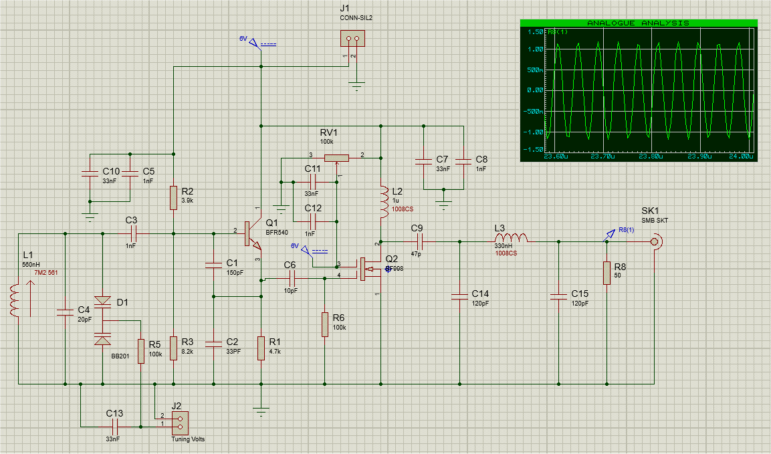Select capacitor C14 symbol

pos(460,296)
